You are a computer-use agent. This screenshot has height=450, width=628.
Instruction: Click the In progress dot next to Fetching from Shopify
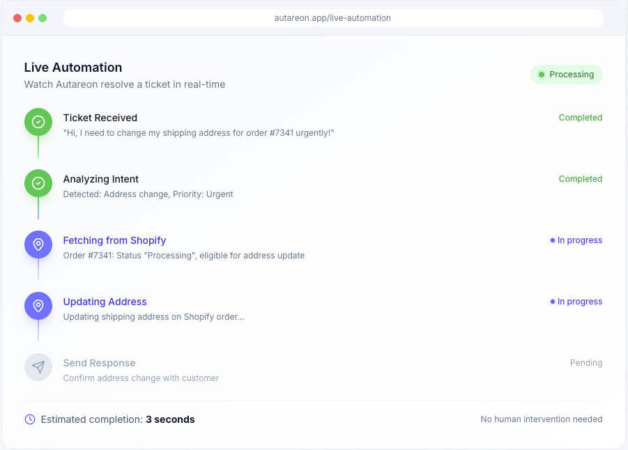pyautogui.click(x=551, y=240)
